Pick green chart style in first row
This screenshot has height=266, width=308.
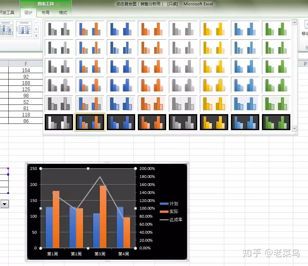pyautogui.click(x=276, y=29)
